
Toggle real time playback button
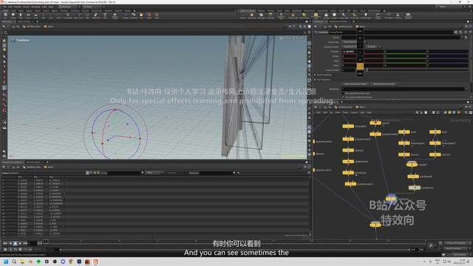click(5, 250)
